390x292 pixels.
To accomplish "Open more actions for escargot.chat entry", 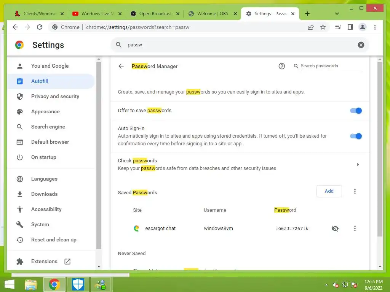I will [x=355, y=229].
